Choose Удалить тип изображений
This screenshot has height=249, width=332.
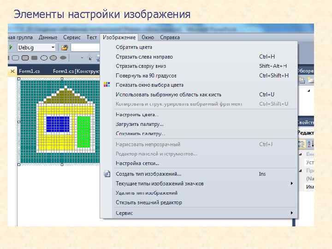click(199, 193)
